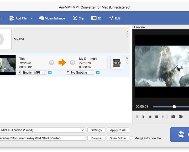Viewport: 189px width, 152px height.
Task: Click the Add File toolbar button
Action: [18, 18]
